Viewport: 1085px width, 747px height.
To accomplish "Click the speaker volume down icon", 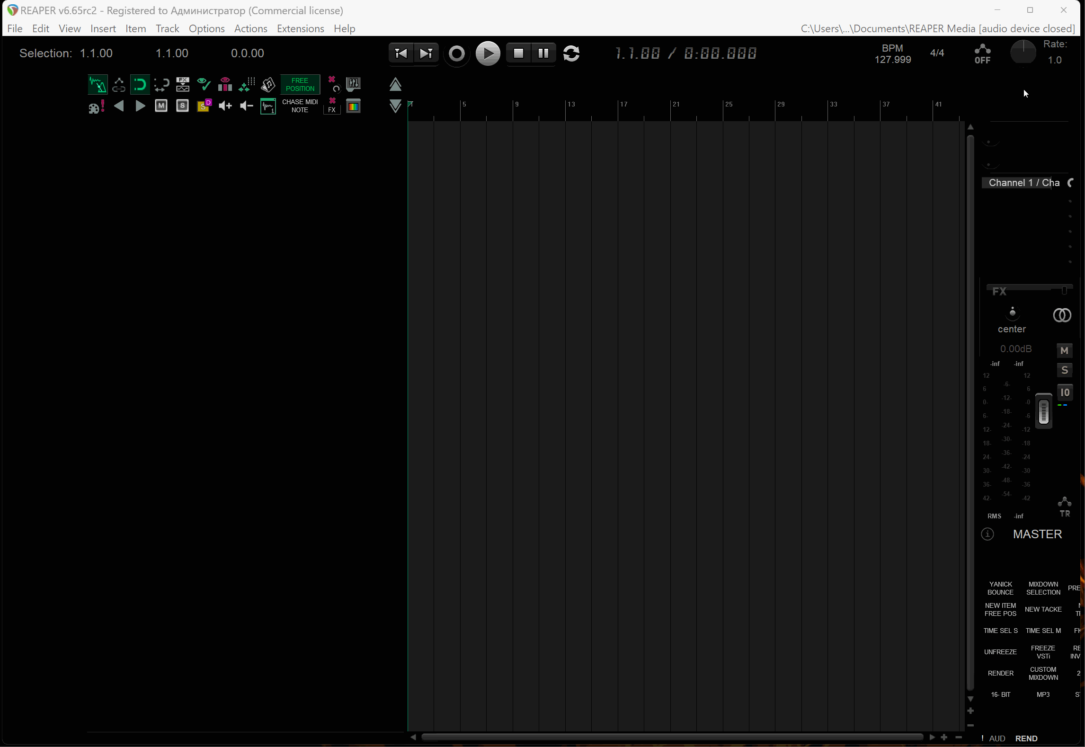I will pos(247,106).
